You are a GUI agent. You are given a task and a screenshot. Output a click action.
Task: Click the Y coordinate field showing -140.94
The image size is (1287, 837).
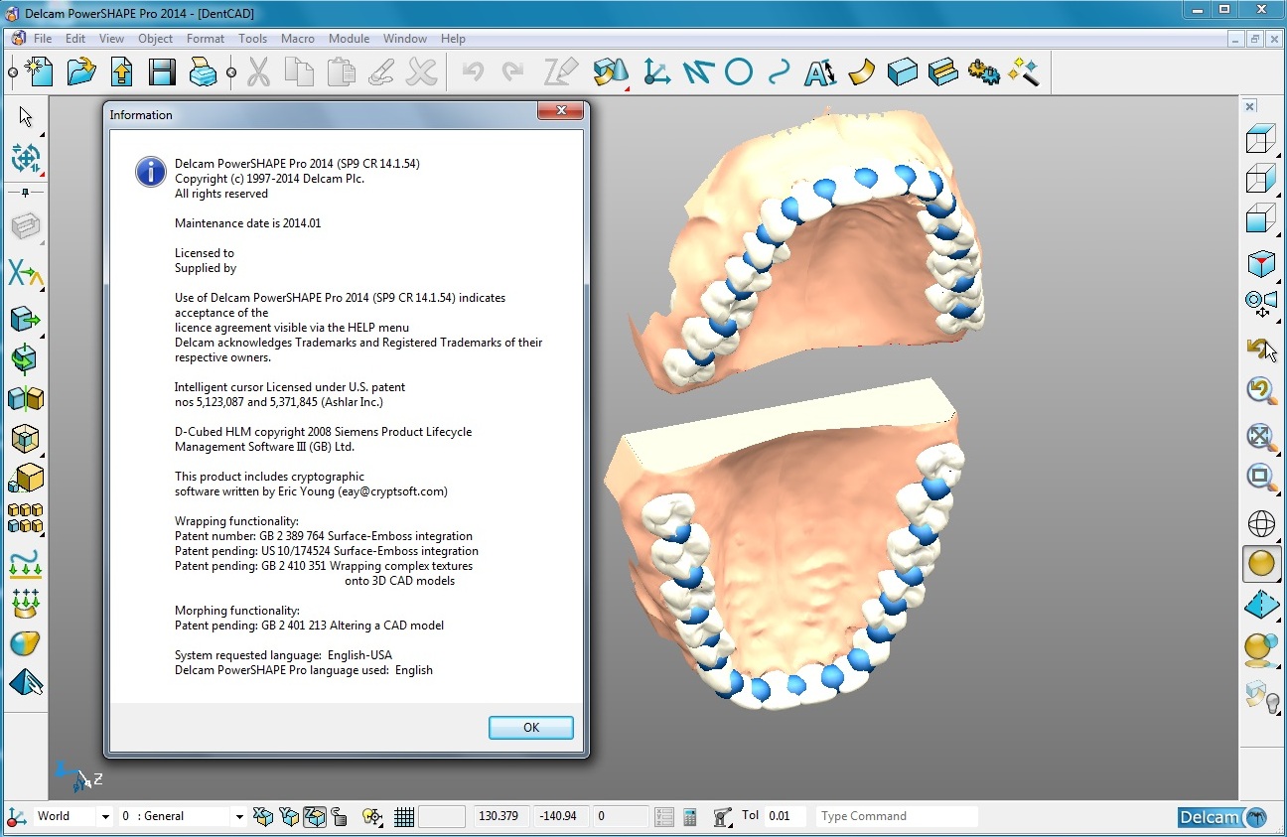coord(559,816)
